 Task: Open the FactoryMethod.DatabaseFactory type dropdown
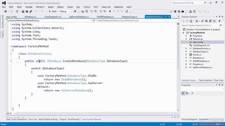[91, 21]
